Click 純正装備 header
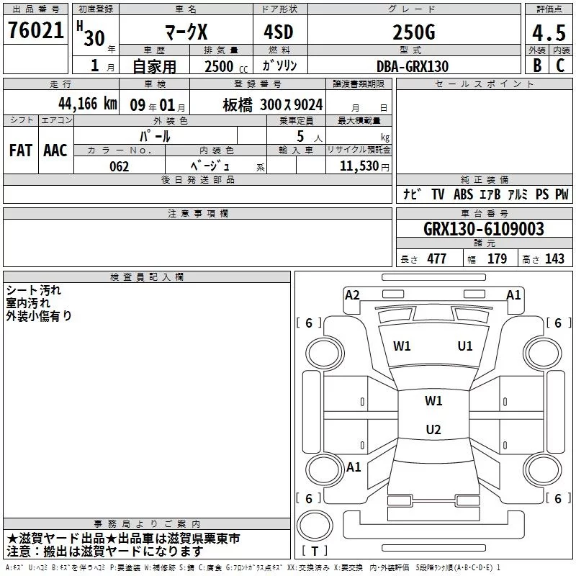Viewport: 576px width, 576px height. 485,179
